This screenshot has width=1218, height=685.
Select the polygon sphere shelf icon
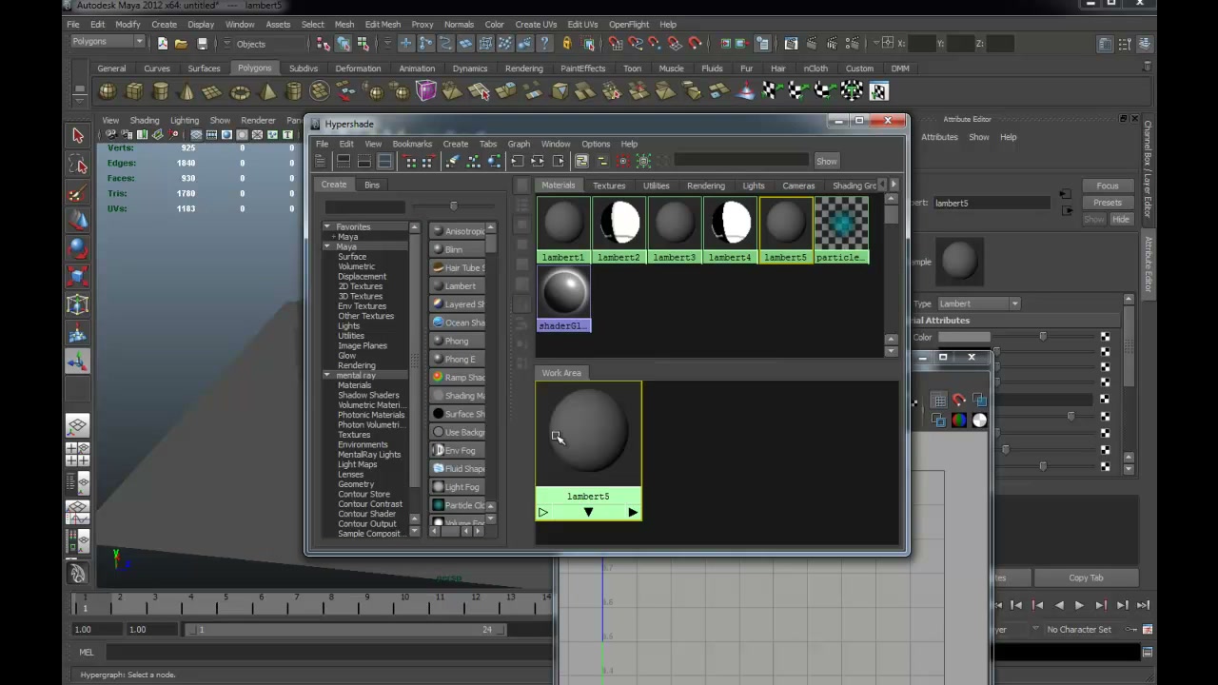pos(108,91)
